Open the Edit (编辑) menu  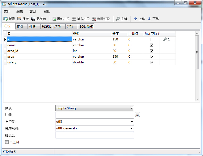point(20,11)
